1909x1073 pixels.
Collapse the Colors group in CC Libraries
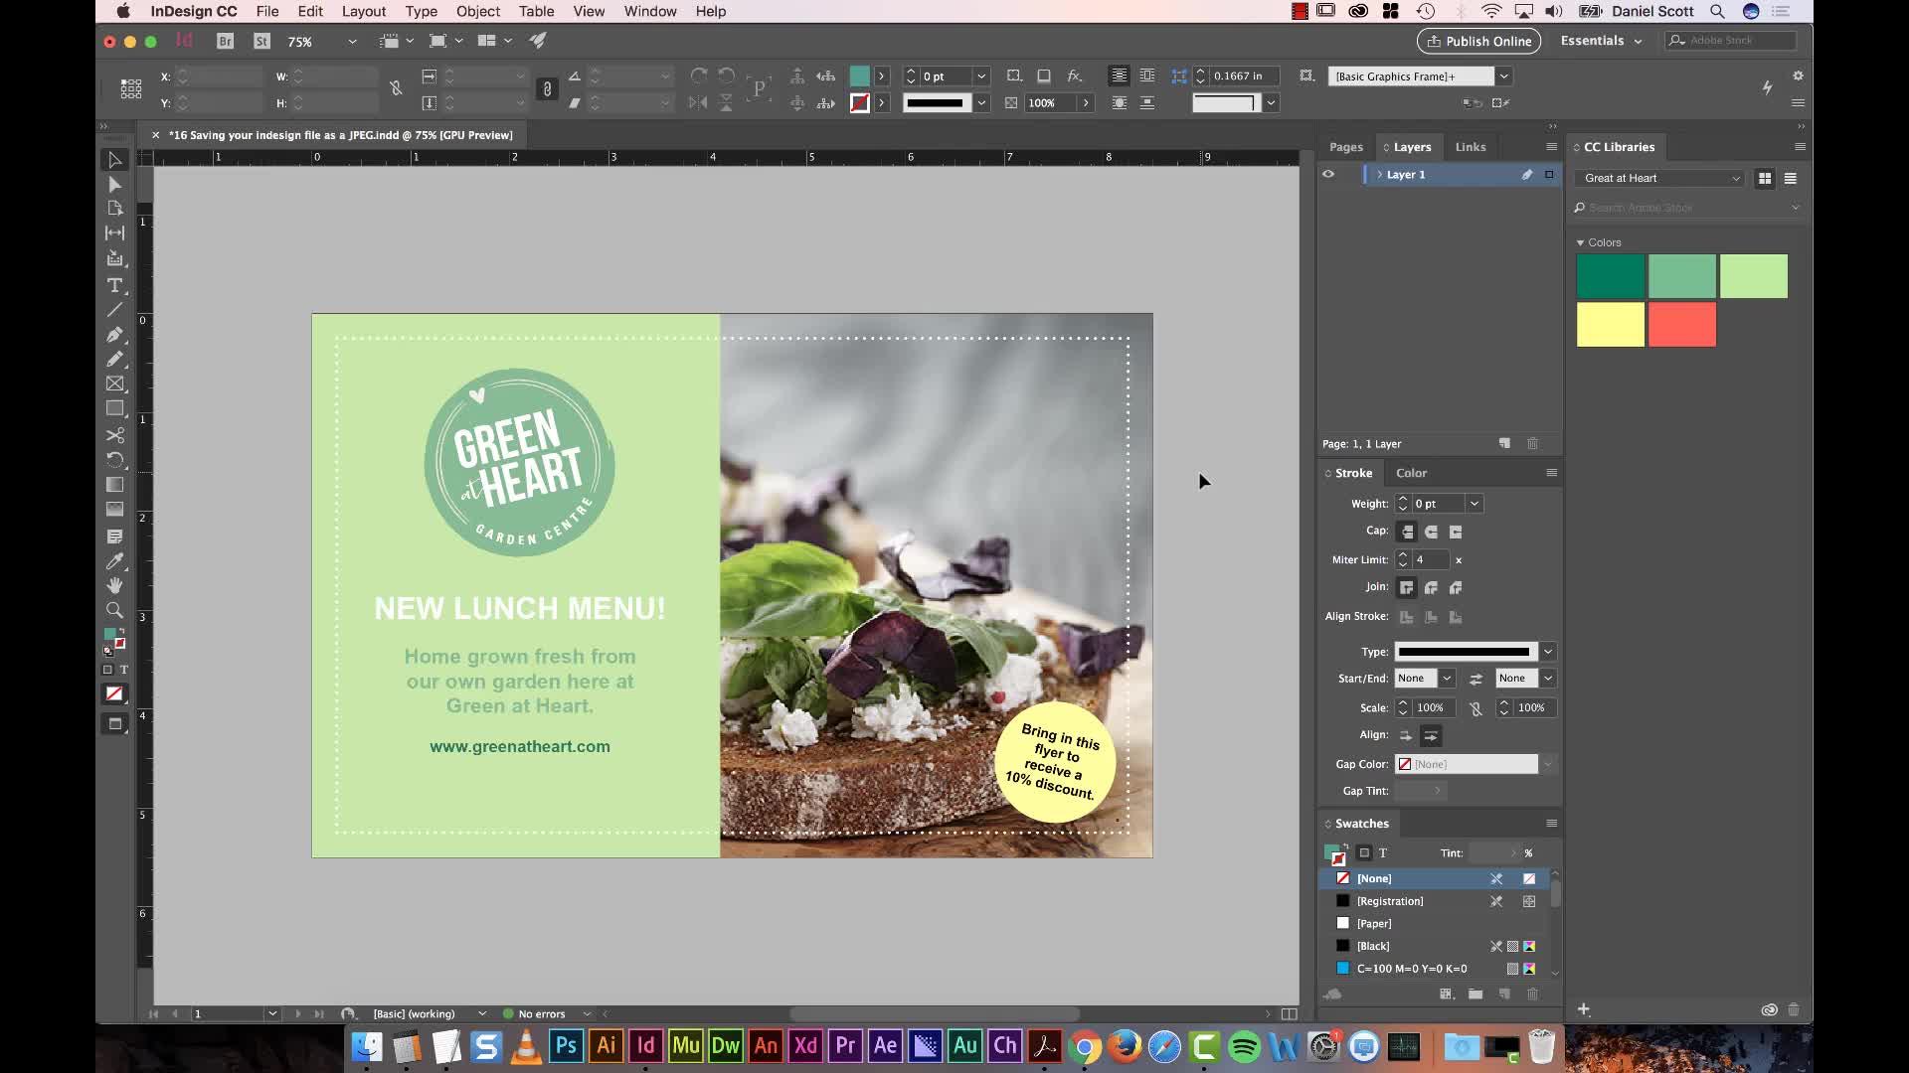point(1580,242)
